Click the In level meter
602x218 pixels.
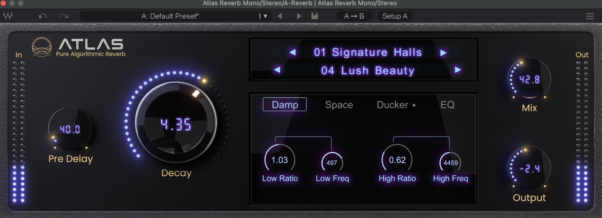[x=18, y=132]
